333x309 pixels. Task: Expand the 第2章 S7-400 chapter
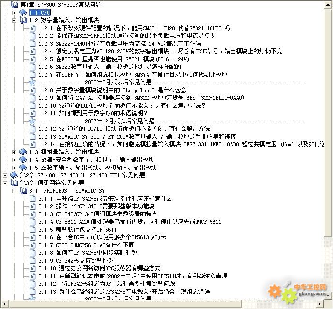pos(5,175)
